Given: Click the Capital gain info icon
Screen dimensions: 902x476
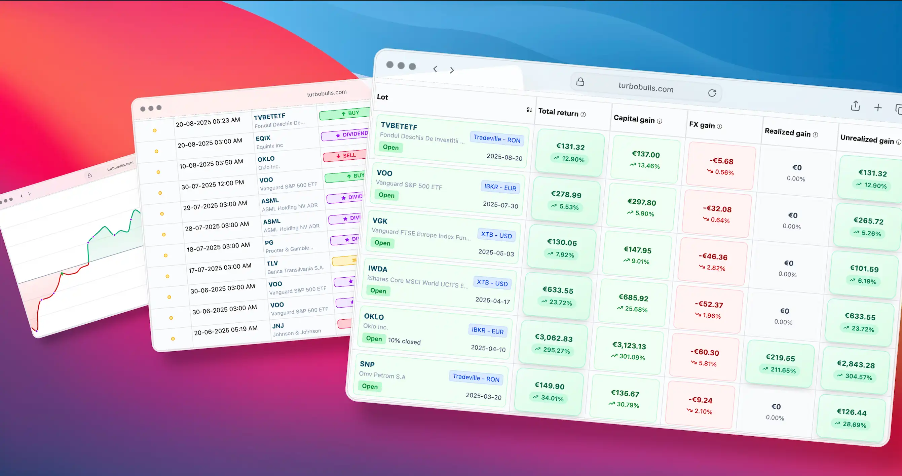Looking at the screenshot, I should coord(659,121).
